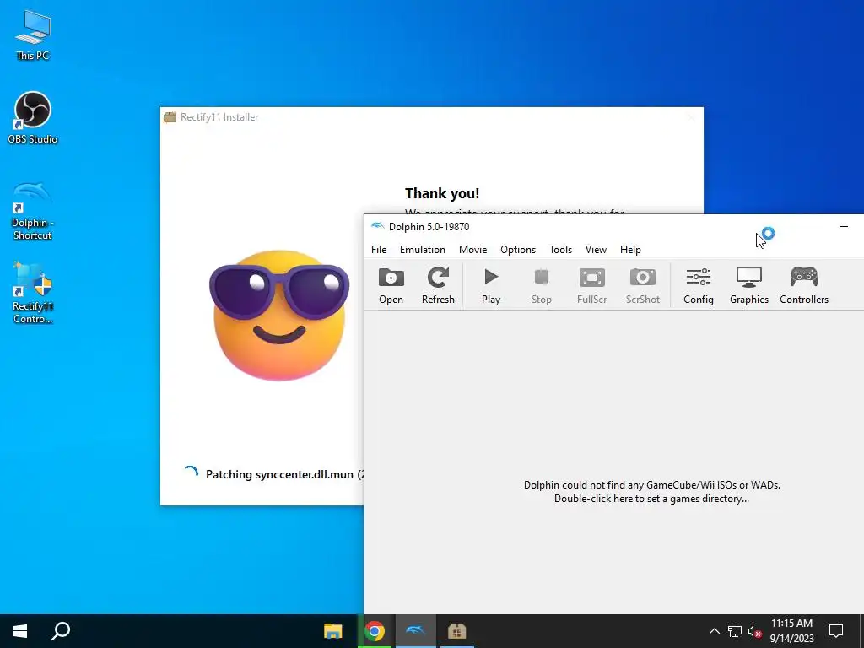Screen dimensions: 864x648
Task: Switch to Chrome in the taskbar
Action: coord(375,631)
